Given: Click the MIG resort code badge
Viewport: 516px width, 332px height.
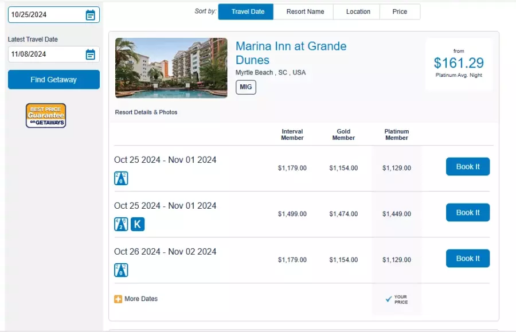Looking at the screenshot, I should click(246, 87).
